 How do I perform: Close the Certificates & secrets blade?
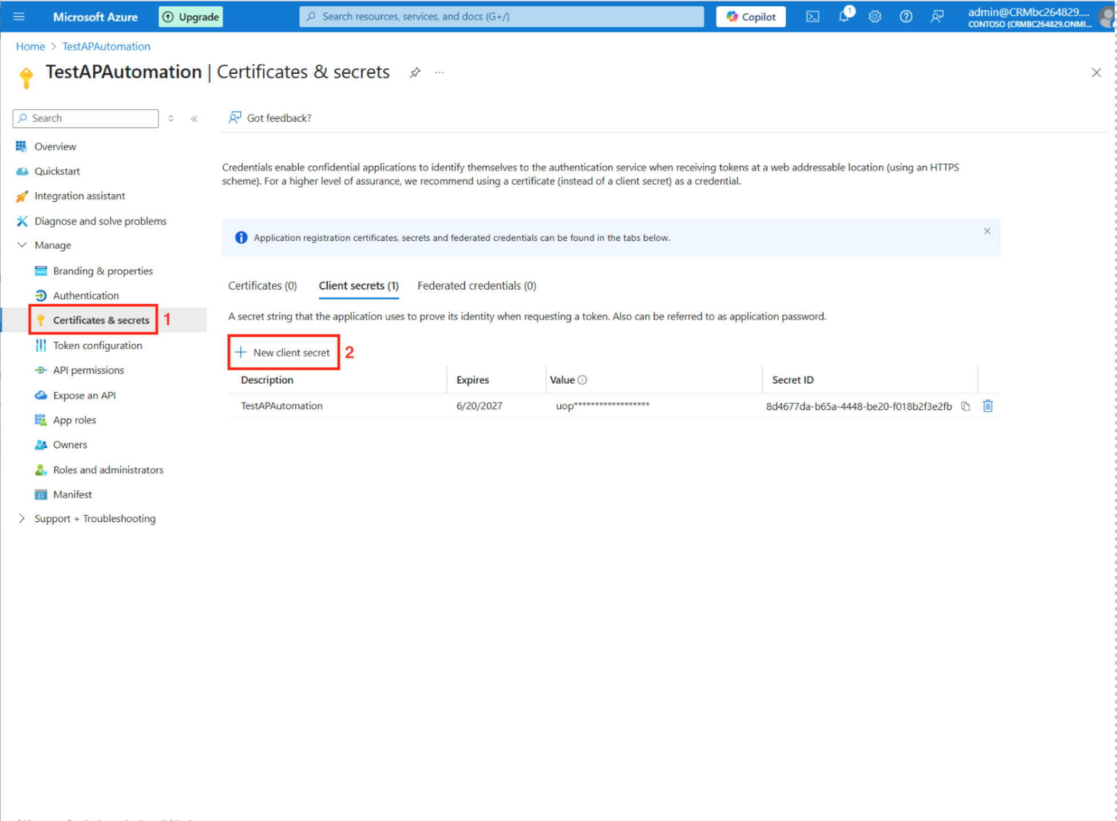coord(1096,73)
